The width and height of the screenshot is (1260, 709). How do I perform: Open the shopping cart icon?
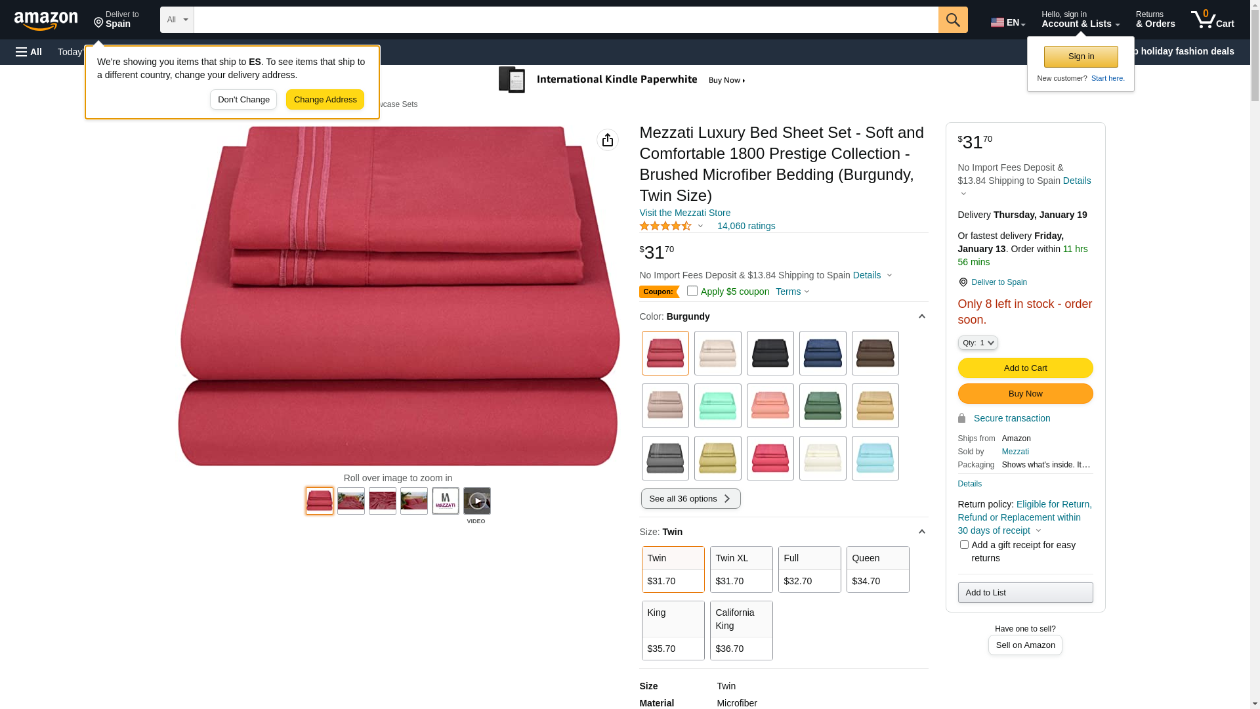click(1212, 20)
